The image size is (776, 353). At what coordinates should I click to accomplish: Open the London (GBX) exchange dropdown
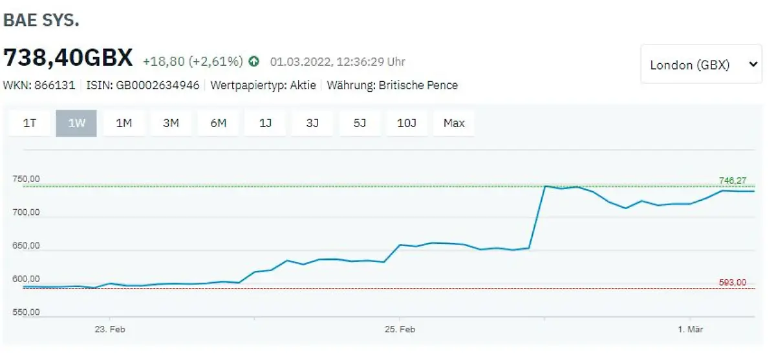702,65
